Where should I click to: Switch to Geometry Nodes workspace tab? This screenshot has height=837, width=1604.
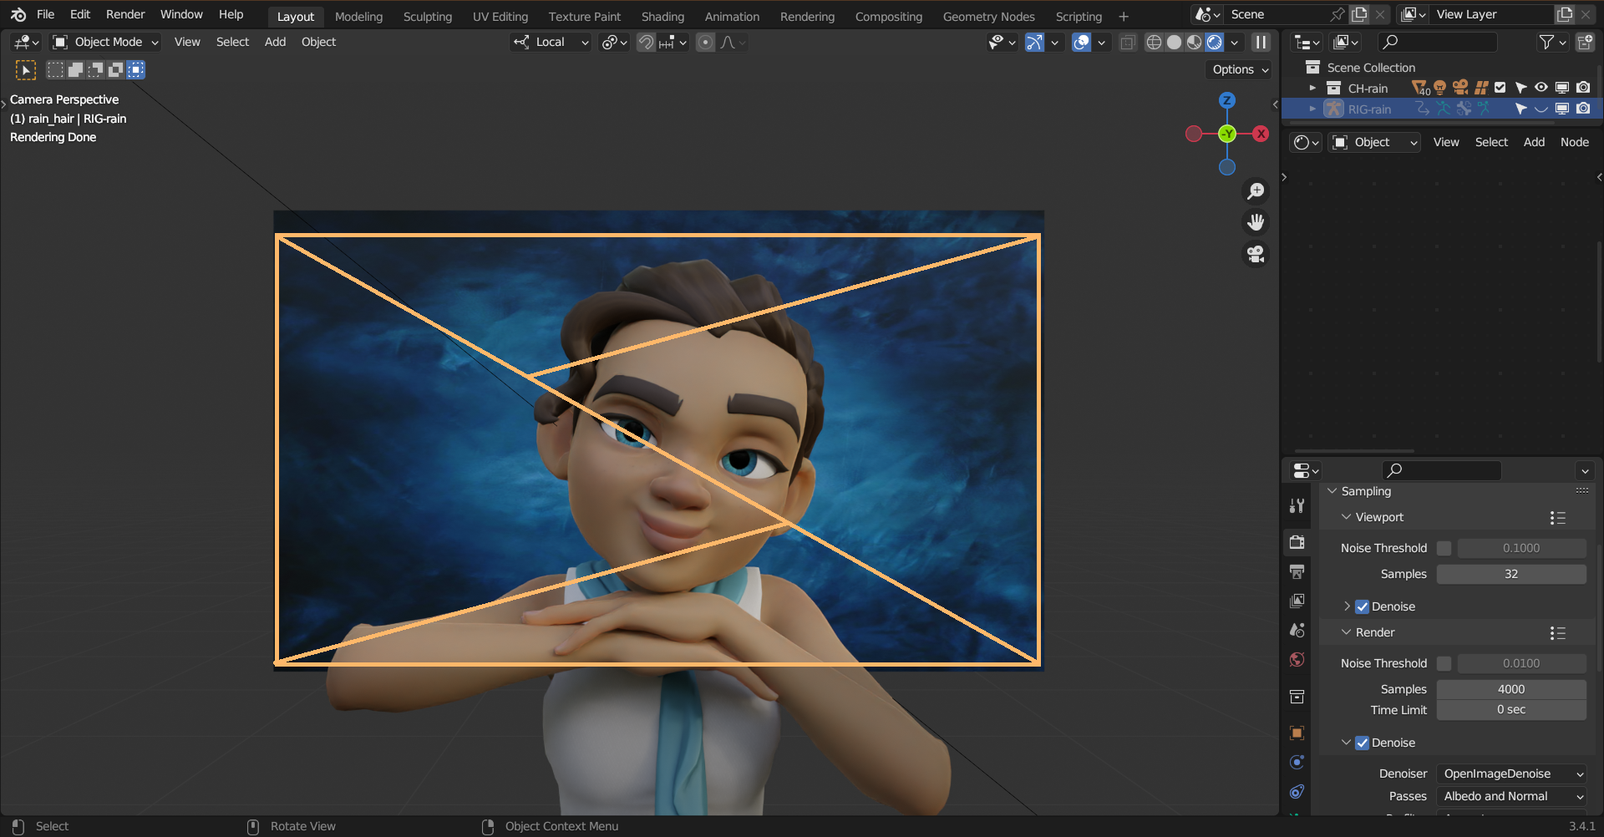(x=988, y=17)
